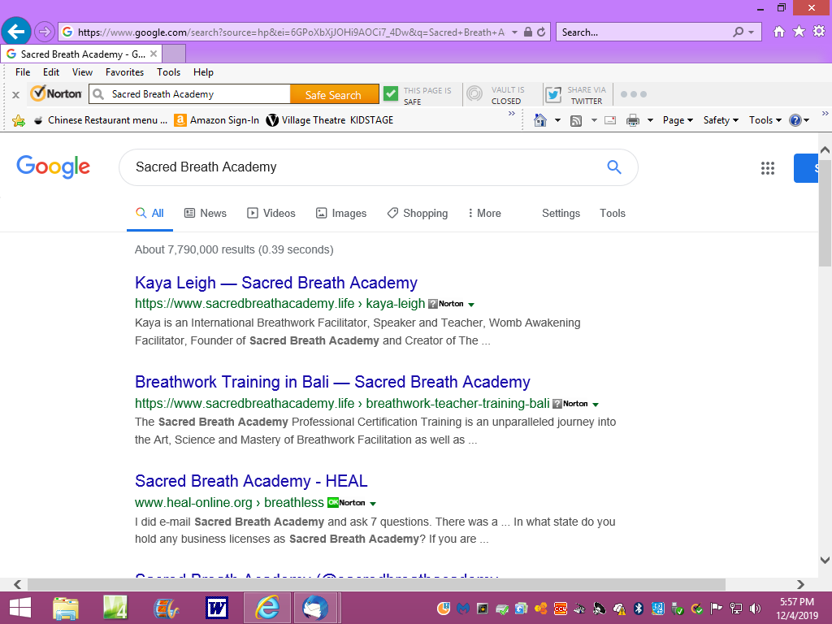Open Thunderbird from the taskbar
Screen dimensions: 832x624
coord(315,608)
